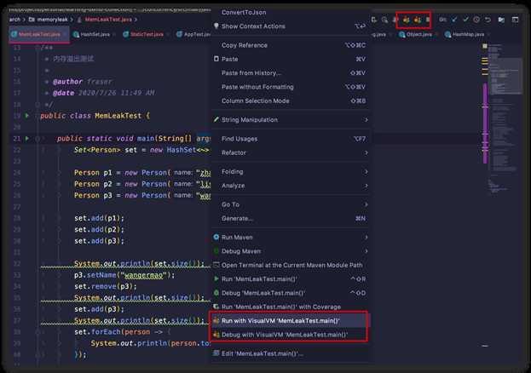Click the green play icon beside Run MemLeakTest.main()
531x373 pixels.
[x=216, y=279]
